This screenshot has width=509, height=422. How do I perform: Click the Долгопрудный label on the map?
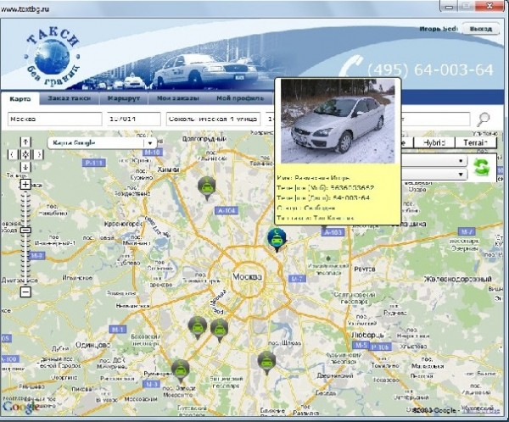coord(204,139)
